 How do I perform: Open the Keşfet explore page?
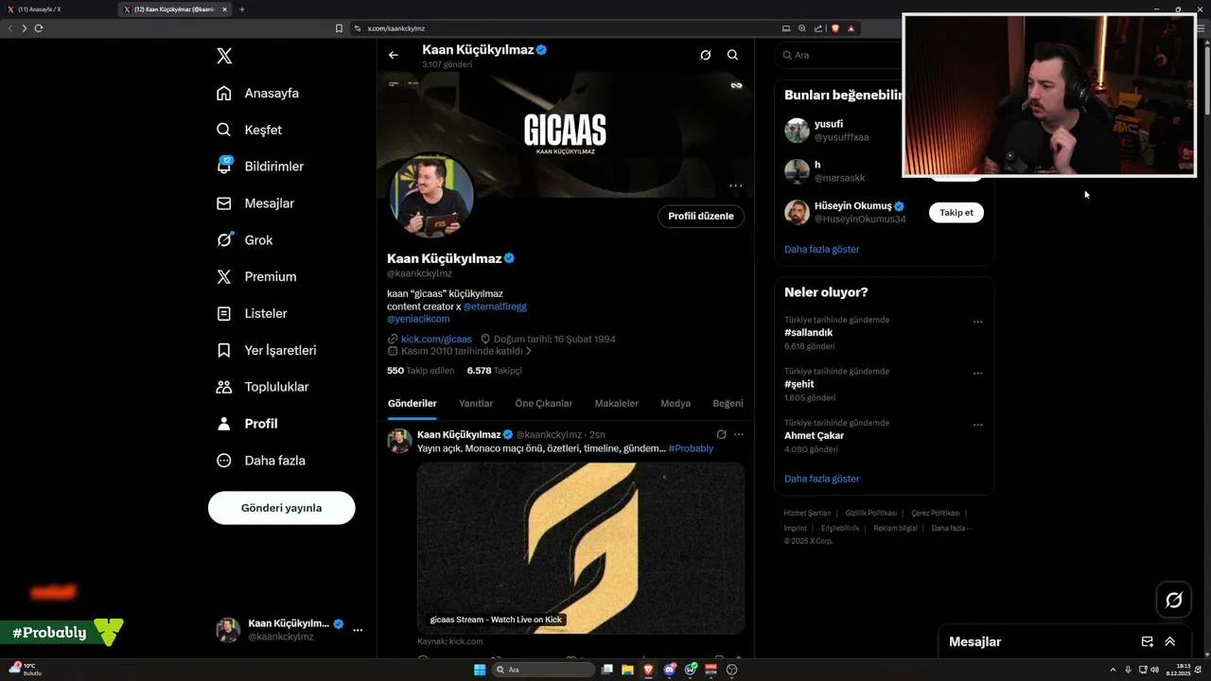[249, 130]
